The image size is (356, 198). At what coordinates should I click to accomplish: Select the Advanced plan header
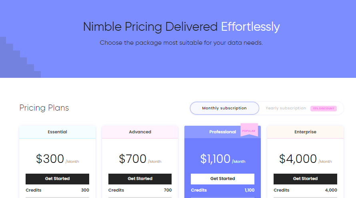140,132
